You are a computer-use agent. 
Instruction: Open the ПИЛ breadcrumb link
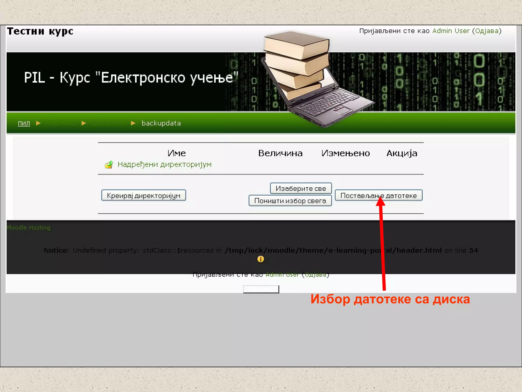click(x=24, y=123)
